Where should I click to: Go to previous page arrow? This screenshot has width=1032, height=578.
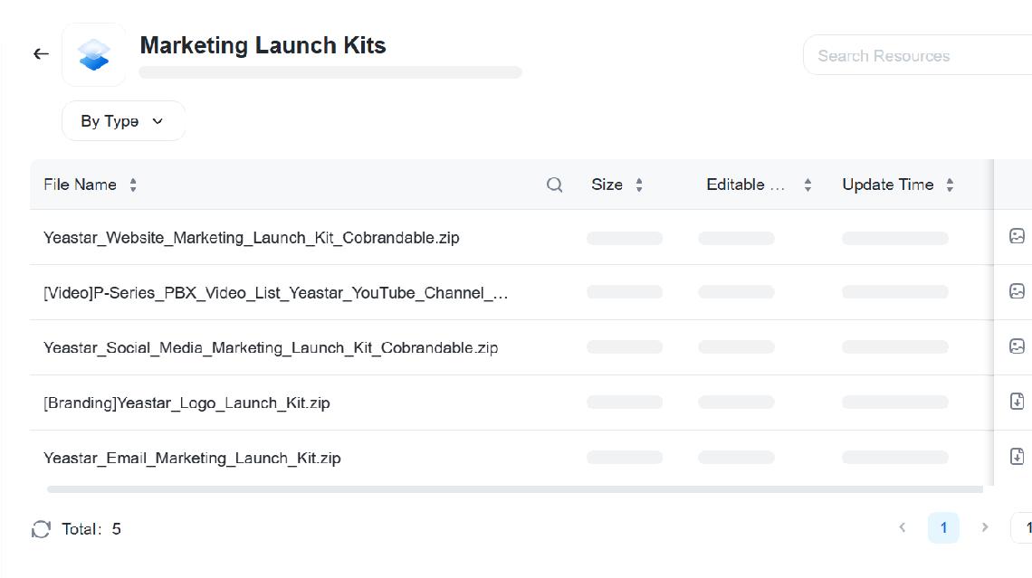click(x=902, y=527)
